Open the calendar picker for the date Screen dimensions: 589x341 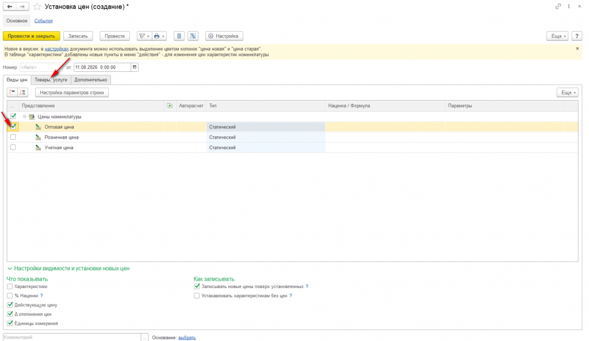pos(135,67)
